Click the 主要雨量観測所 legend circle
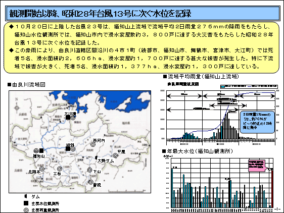Image resolution: width=284 pixels, height=213 pixels. [x=26, y=210]
